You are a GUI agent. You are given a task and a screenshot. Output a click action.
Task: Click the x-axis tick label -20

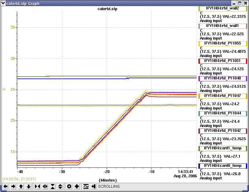coord(107,172)
